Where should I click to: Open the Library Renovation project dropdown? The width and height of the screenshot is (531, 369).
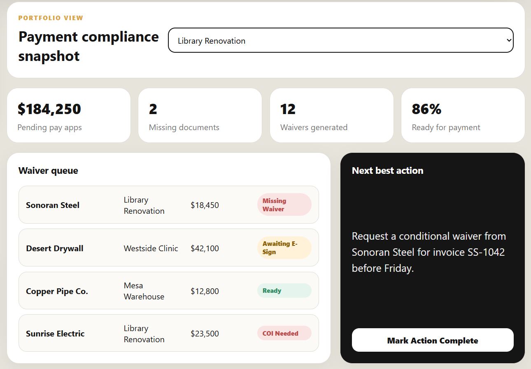coord(341,40)
